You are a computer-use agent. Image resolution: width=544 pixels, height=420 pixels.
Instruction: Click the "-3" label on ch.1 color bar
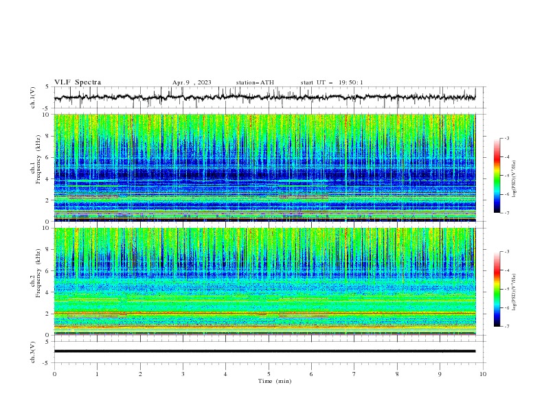click(507, 138)
